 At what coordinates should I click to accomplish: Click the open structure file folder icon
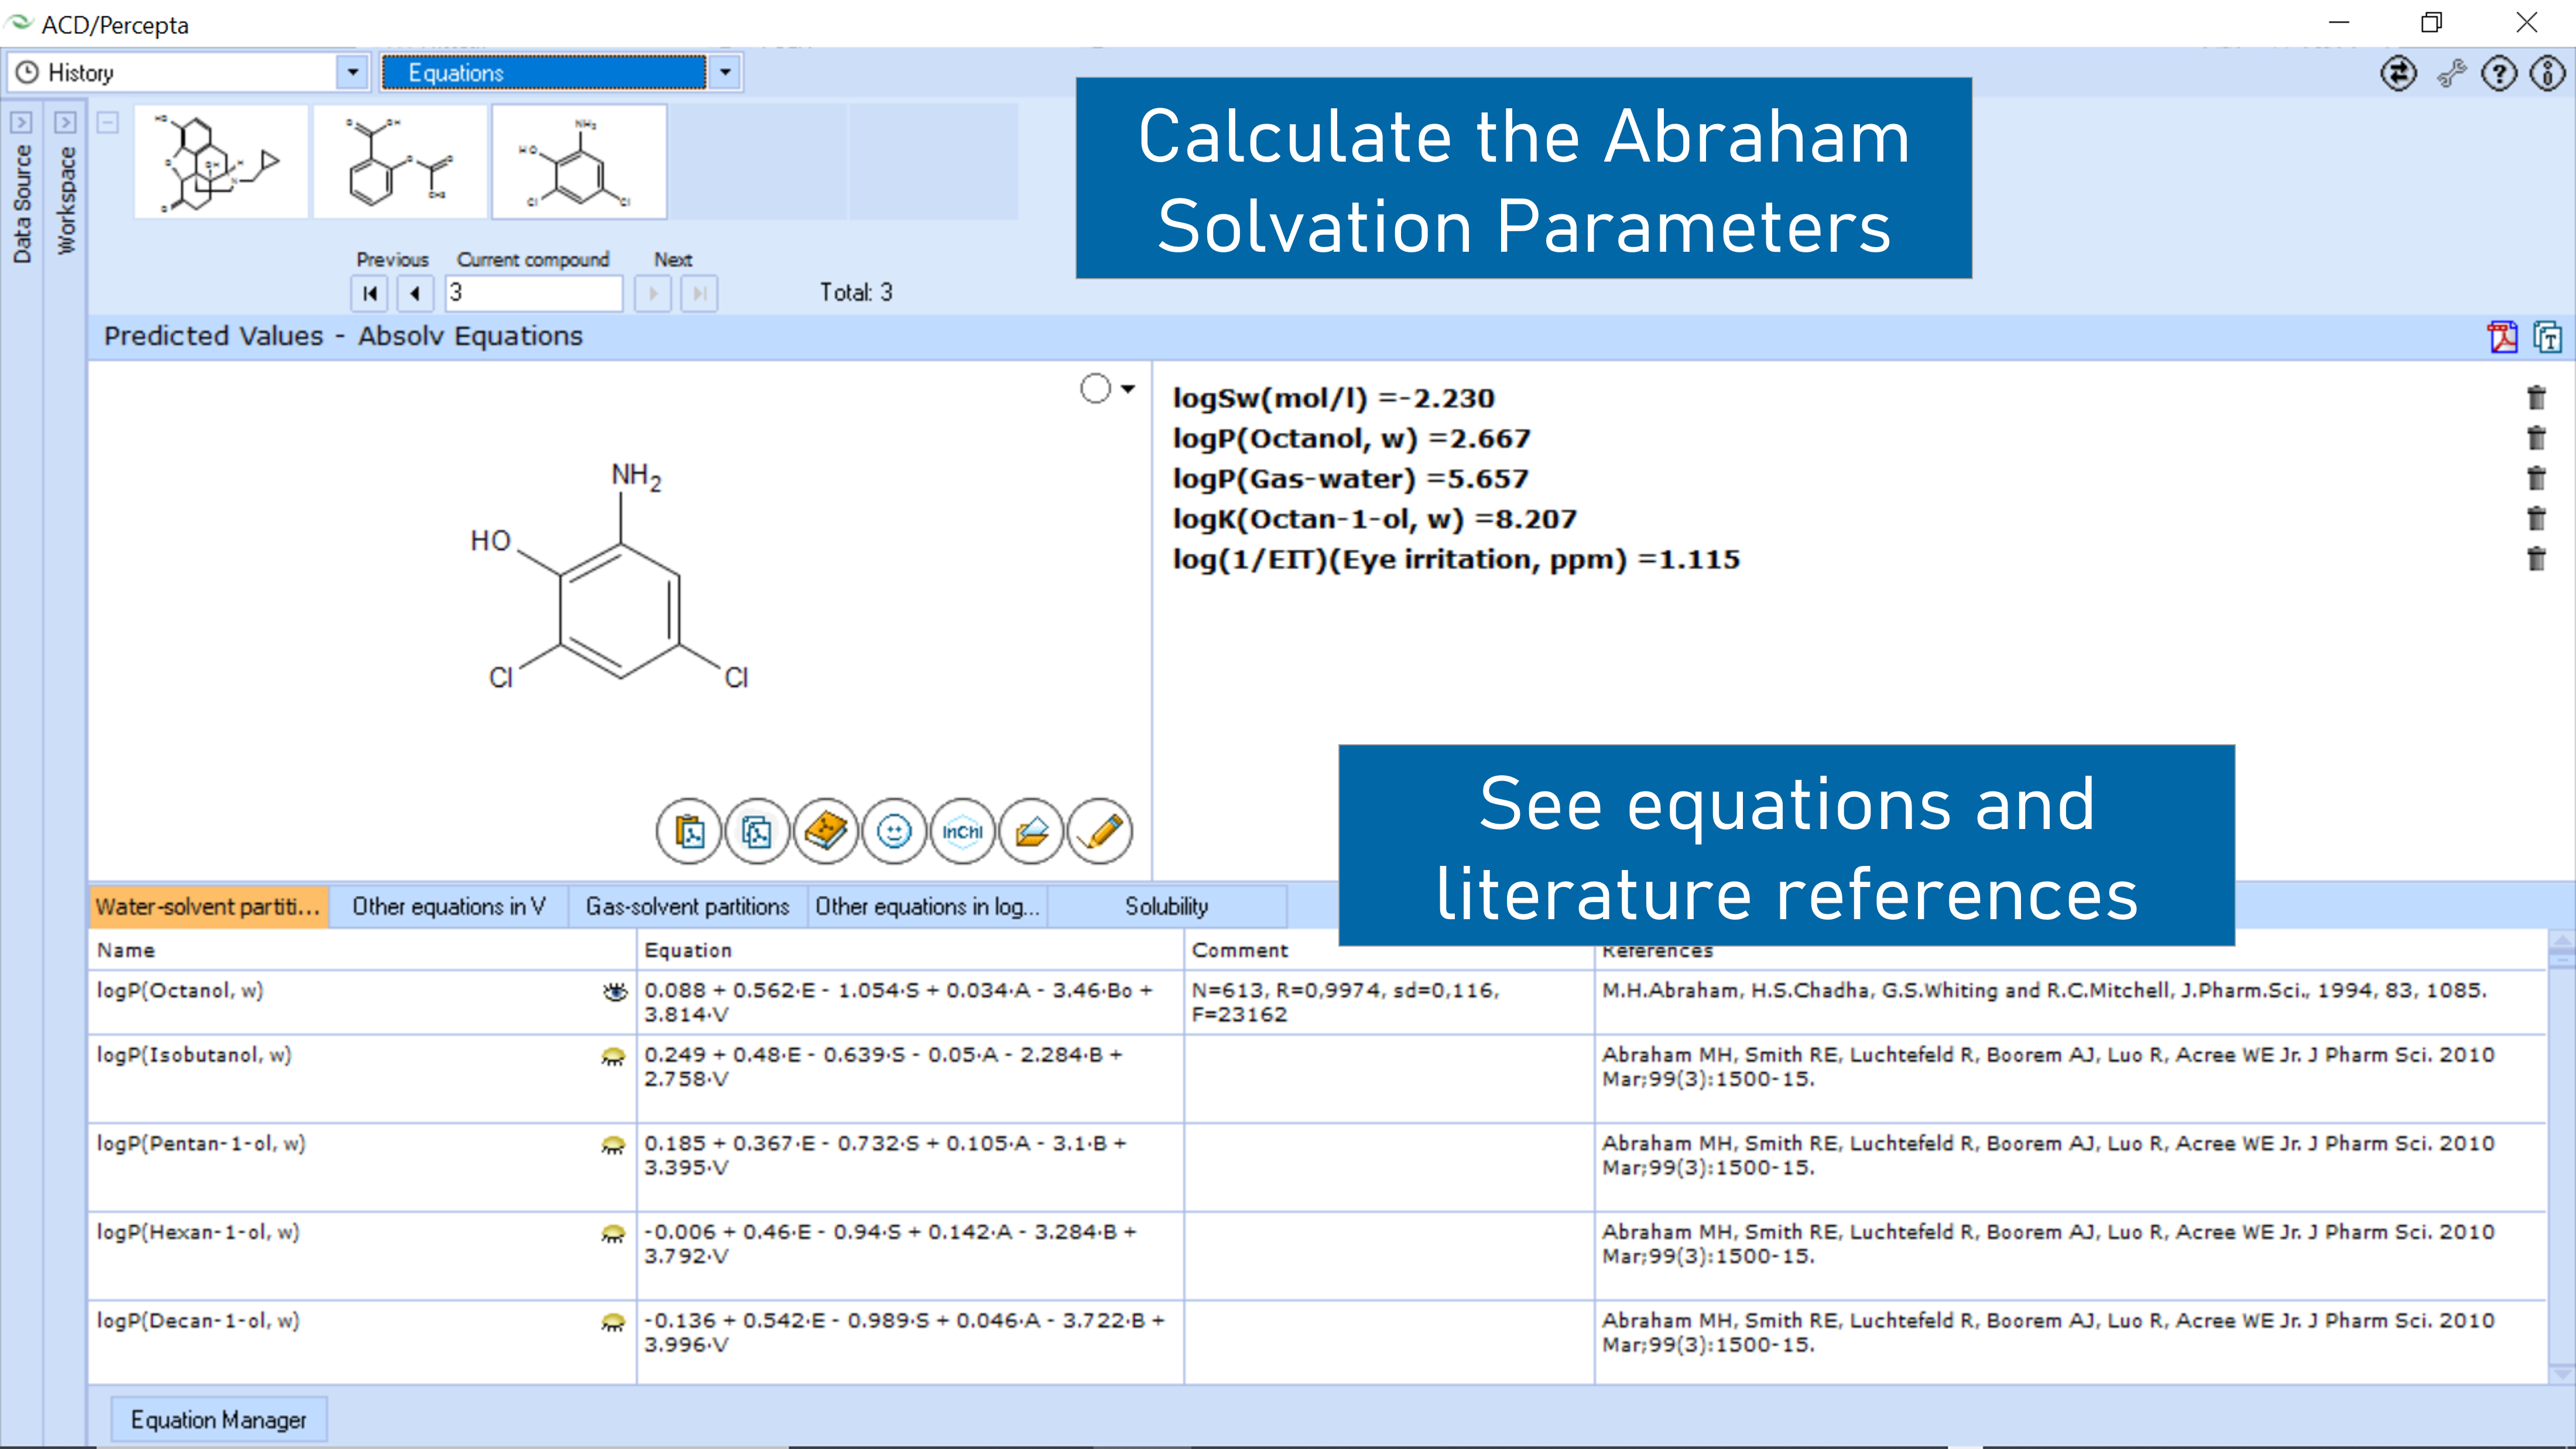1031,831
